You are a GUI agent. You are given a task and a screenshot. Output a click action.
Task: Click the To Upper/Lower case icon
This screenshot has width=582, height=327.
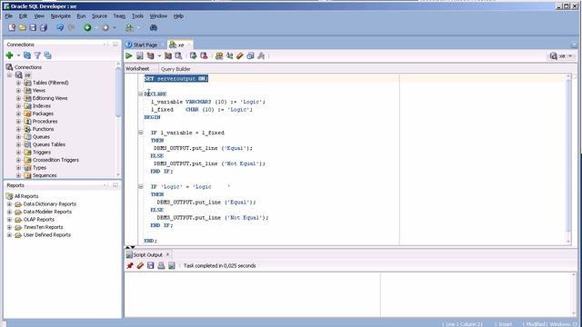coord(230,55)
